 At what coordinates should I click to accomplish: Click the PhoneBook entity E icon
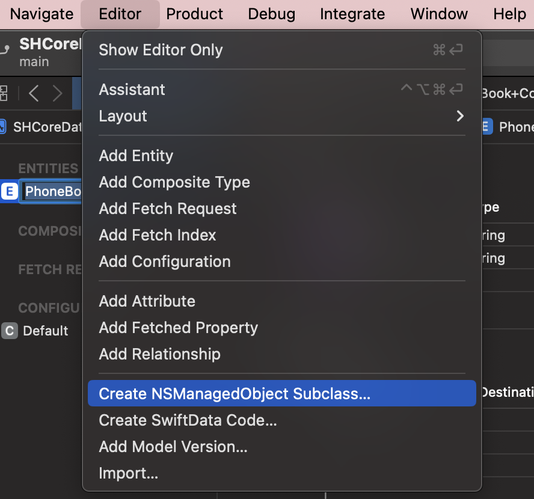[9, 191]
